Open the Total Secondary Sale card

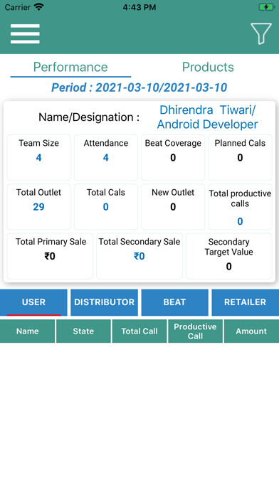tap(139, 256)
